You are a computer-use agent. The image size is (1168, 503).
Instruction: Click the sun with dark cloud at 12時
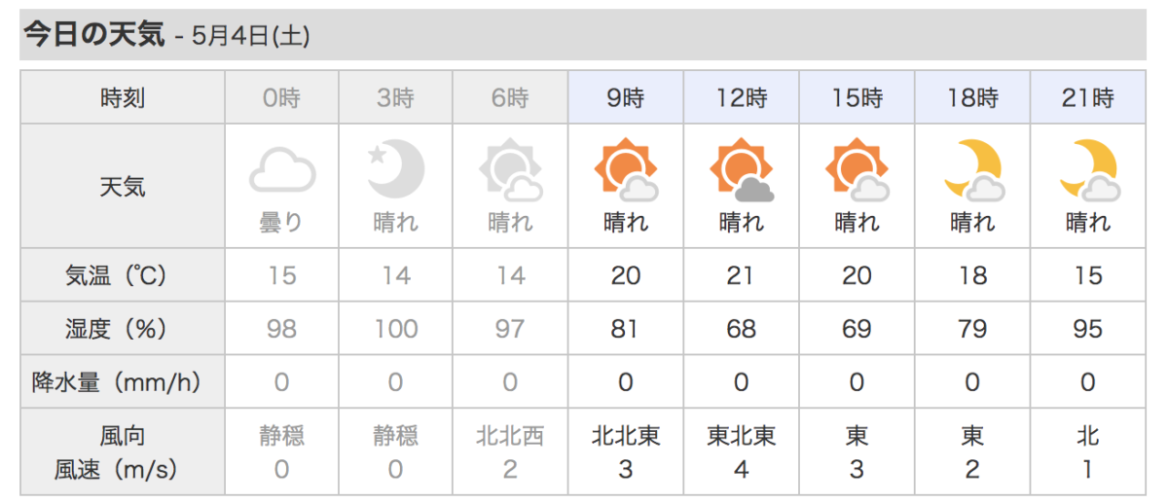point(741,169)
